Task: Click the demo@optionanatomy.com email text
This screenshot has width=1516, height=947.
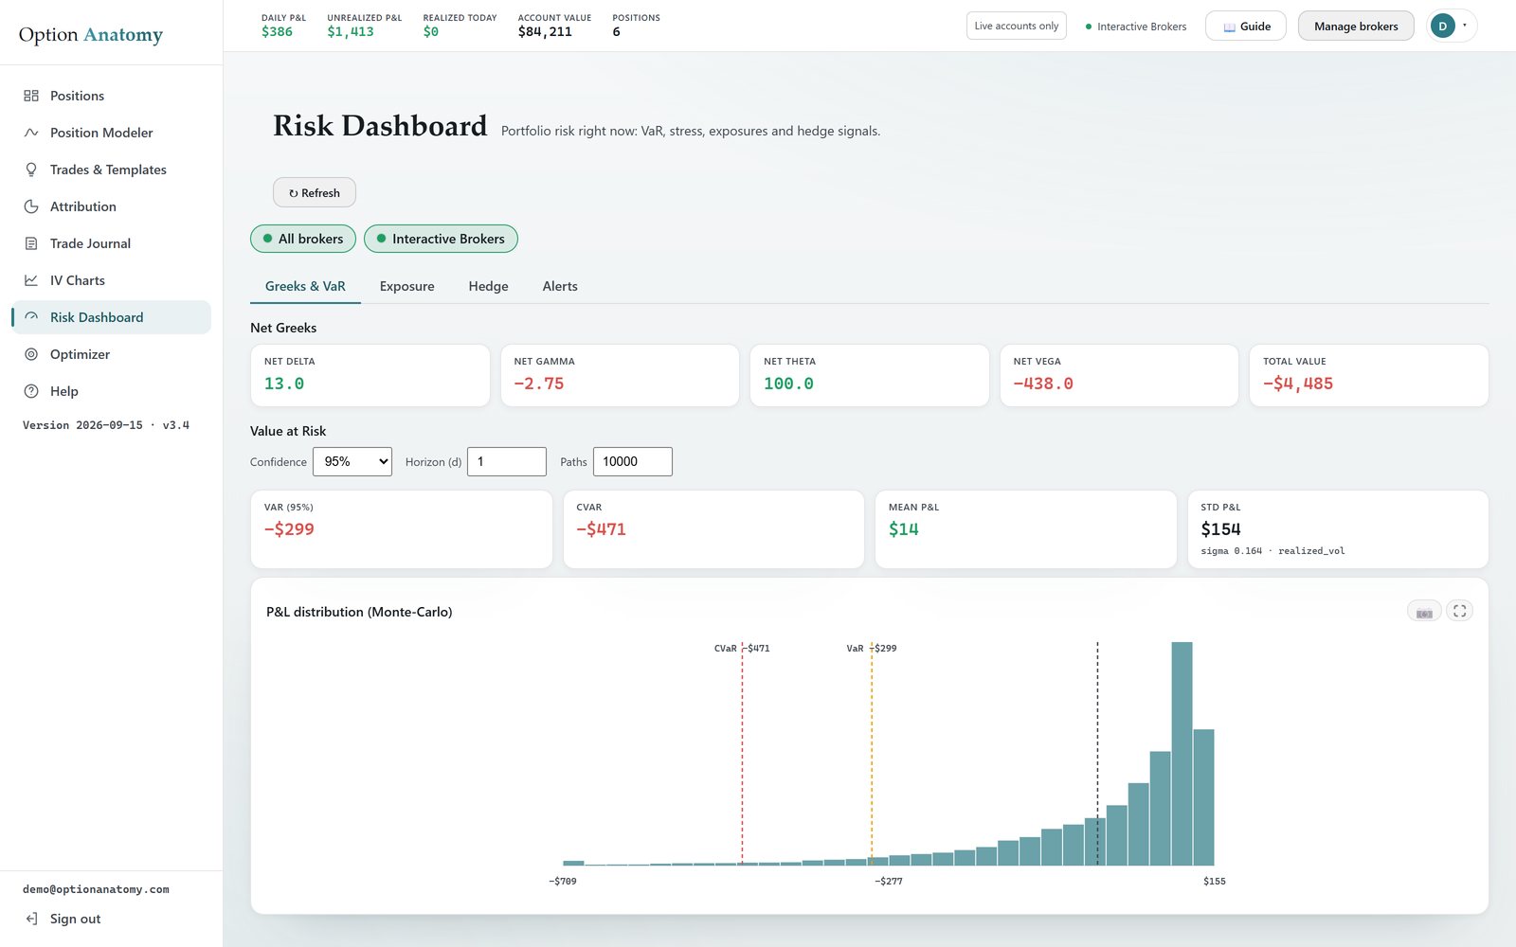Action: pos(96,889)
